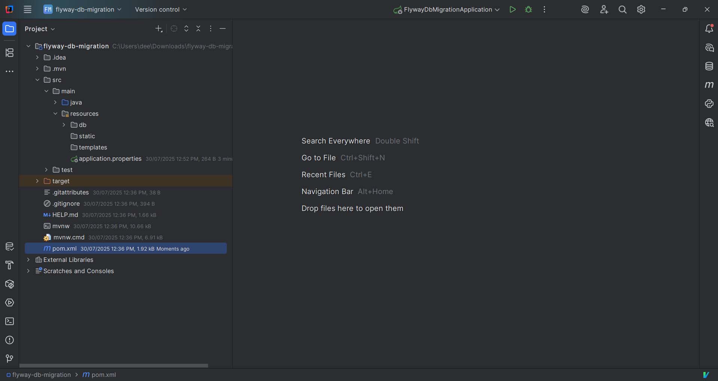Debug FlywayDbMigrationApplication with the bug icon
Image resolution: width=718 pixels, height=381 pixels.
click(x=528, y=10)
